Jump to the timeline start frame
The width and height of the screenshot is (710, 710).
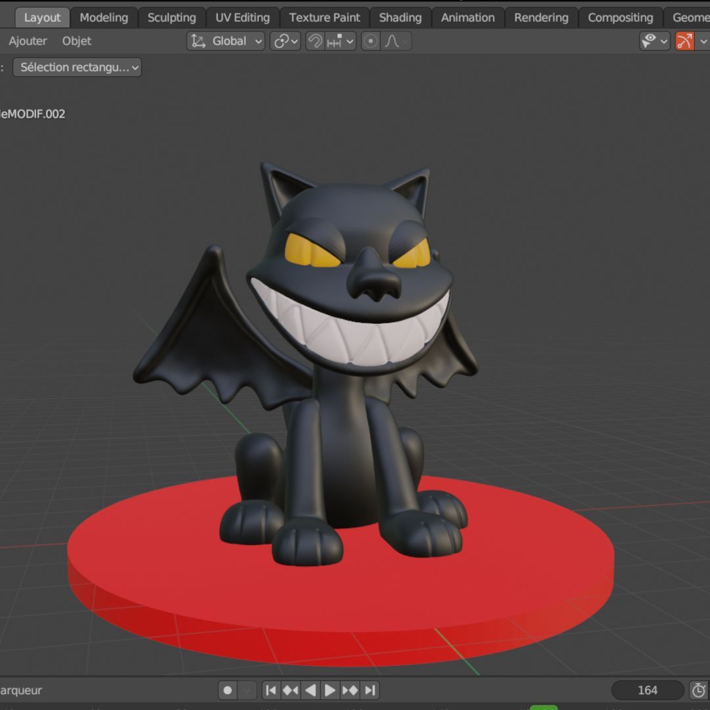tap(271, 690)
